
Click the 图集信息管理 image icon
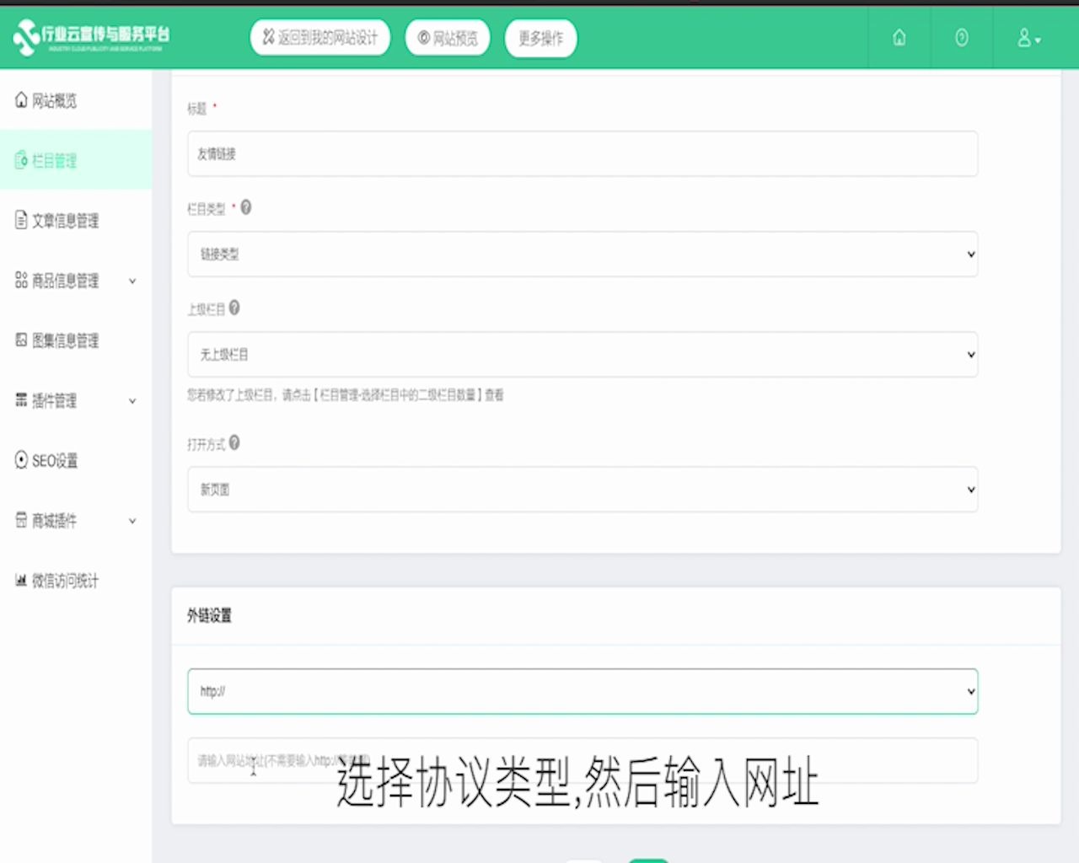pos(21,340)
